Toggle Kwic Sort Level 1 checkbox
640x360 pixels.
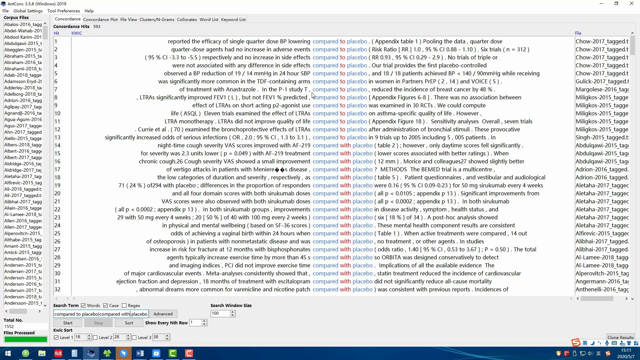point(56,338)
